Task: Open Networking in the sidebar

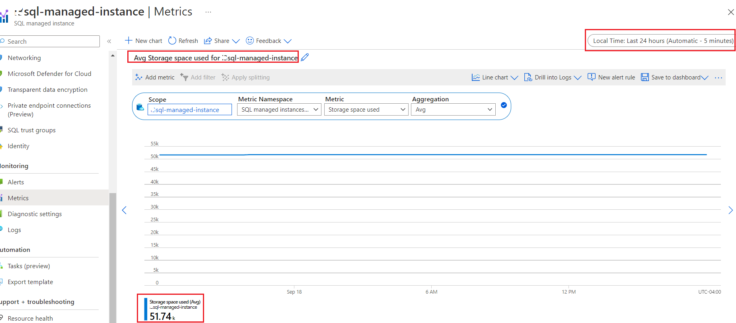Action: click(24, 58)
